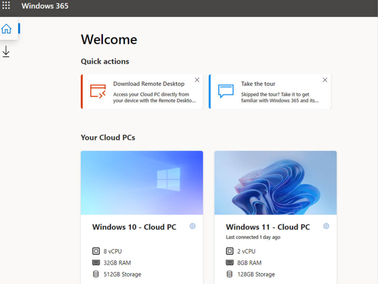Click the 8 vCPU processor icon

[96, 251]
